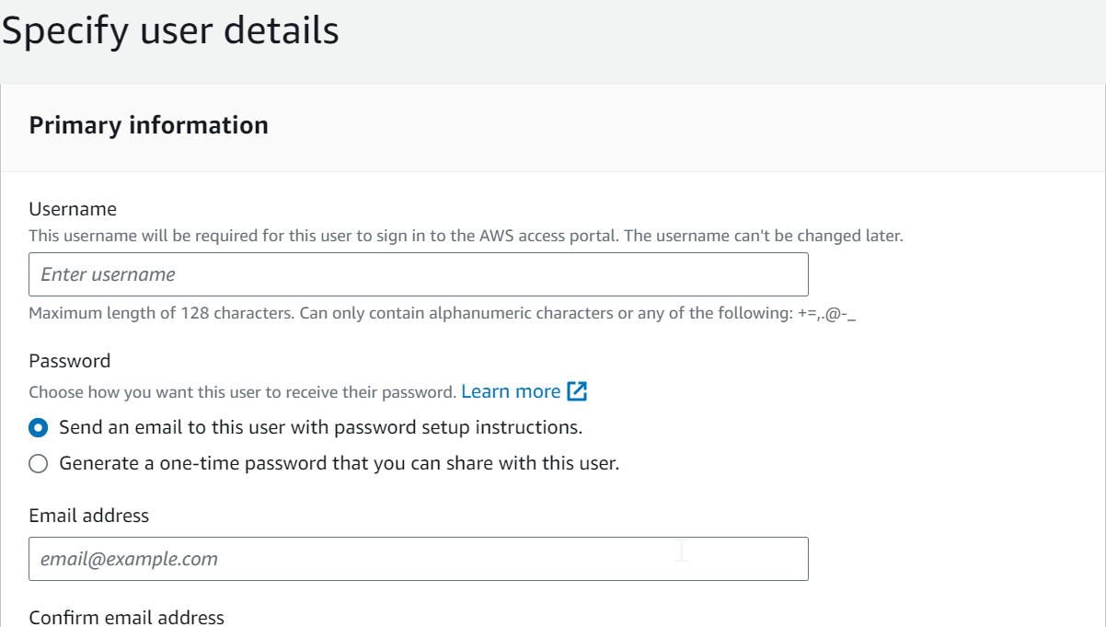Select the send email password setup radio
Image resolution: width=1106 pixels, height=627 pixels.
pos(38,427)
